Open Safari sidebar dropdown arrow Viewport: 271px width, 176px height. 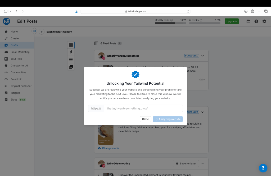pyautogui.click(x=10, y=11)
